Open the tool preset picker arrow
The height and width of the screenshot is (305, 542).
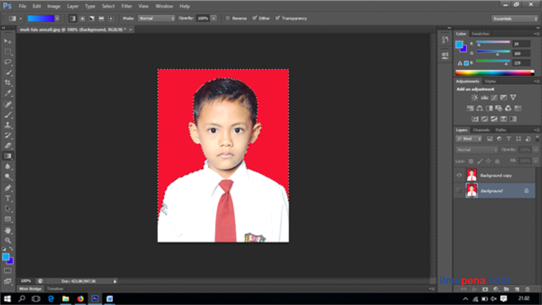(x=21, y=18)
